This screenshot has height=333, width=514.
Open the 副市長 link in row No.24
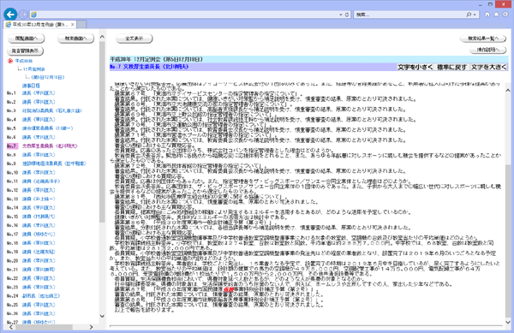pos(41,296)
